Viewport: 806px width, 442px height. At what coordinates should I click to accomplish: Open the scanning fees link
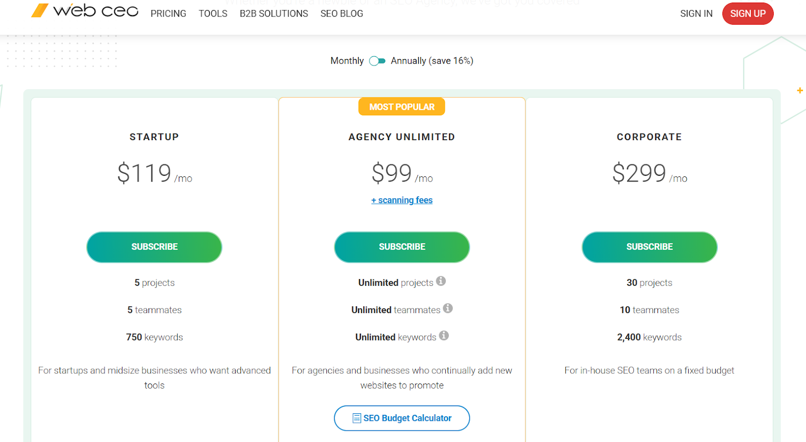402,200
